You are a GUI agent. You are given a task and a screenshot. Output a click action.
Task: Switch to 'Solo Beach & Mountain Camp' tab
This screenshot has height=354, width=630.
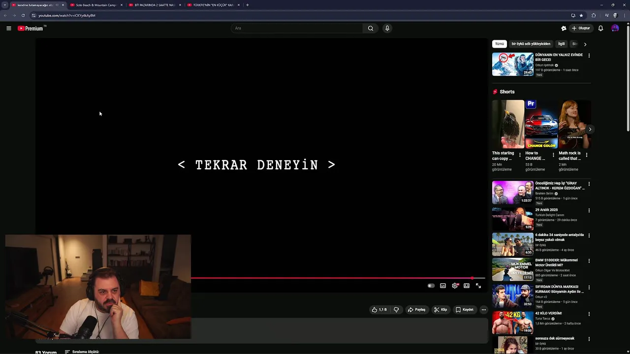(96, 5)
